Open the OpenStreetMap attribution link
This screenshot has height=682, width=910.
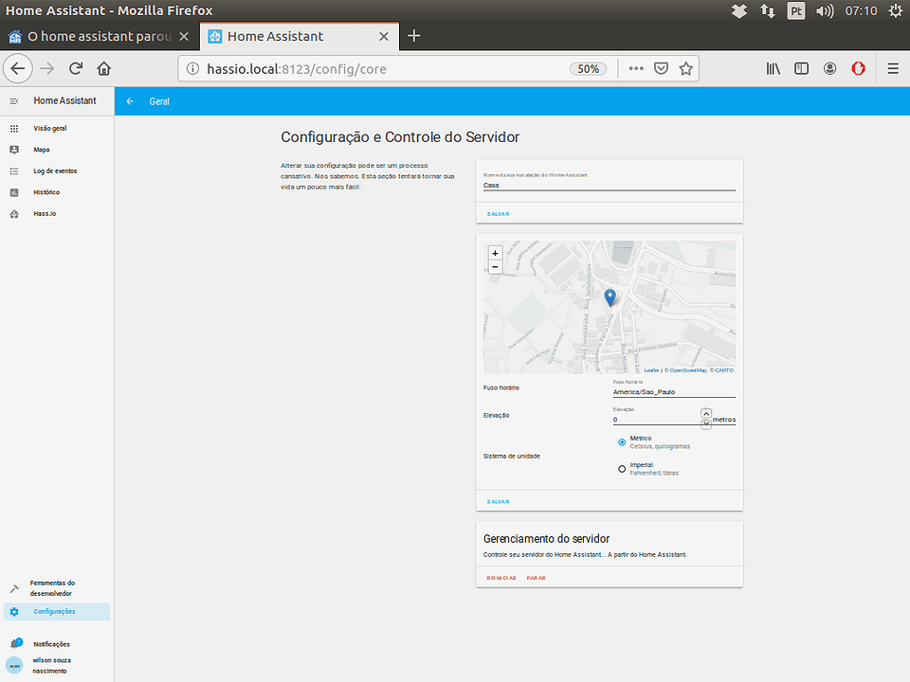pos(687,370)
